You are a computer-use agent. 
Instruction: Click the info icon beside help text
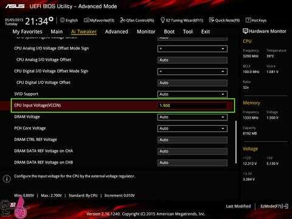pos(7,179)
